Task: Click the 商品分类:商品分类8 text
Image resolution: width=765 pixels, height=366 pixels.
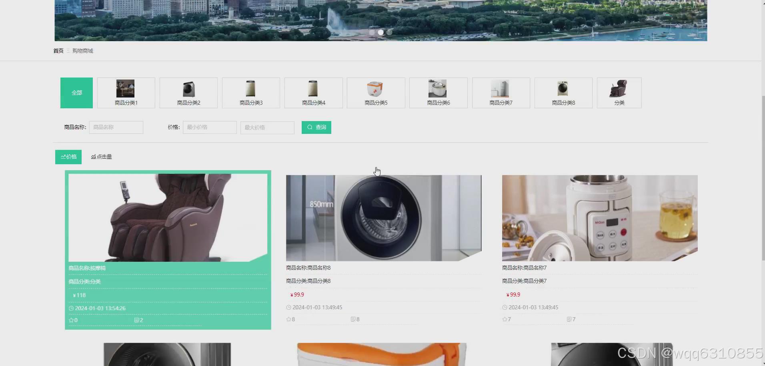Action: coord(308,281)
